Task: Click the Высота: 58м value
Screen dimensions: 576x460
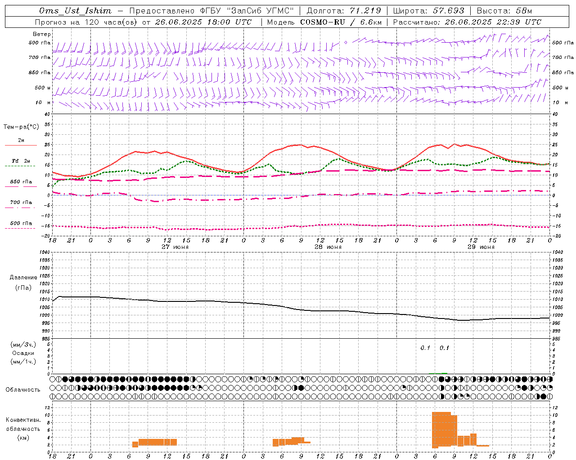Action: pos(504,11)
